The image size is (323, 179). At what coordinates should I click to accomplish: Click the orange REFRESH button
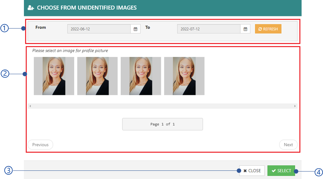268,29
